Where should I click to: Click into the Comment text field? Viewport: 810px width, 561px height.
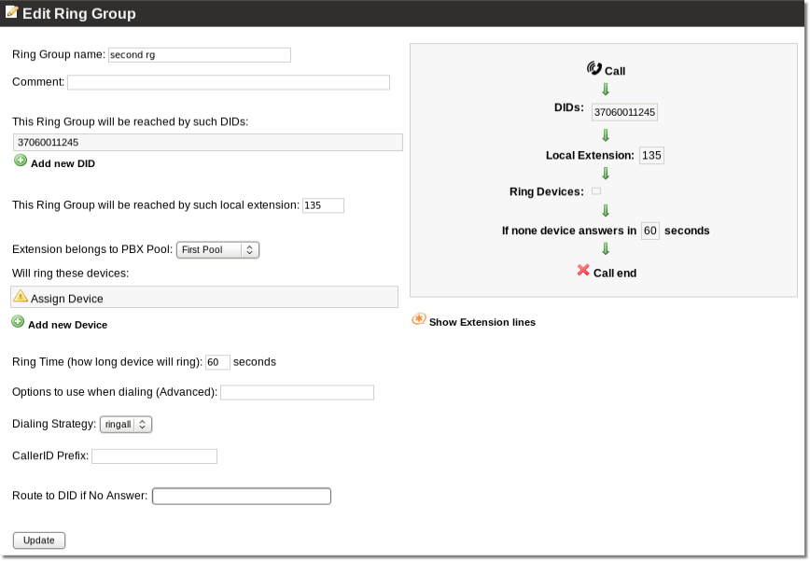[228, 82]
